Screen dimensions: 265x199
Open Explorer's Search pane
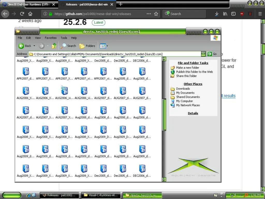click(x=68, y=46)
